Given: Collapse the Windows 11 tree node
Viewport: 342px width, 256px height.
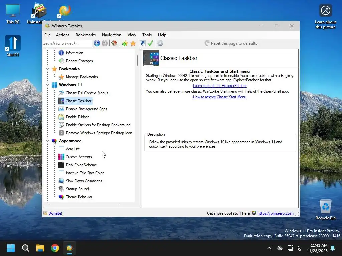Looking at the screenshot, I should tap(47, 85).
